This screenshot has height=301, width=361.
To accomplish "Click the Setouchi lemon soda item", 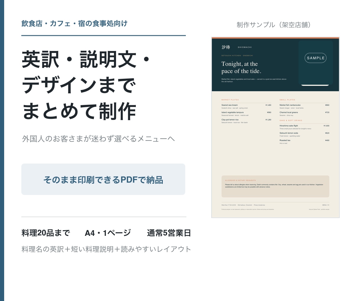I will [289, 133].
